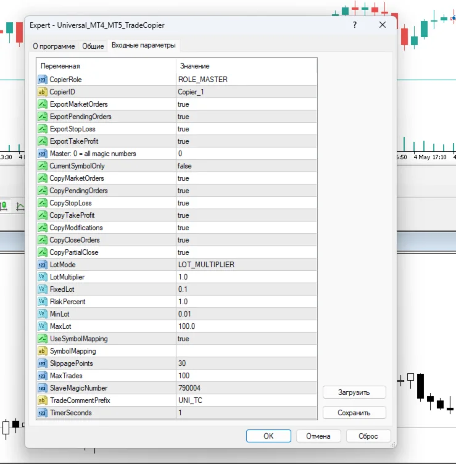456x464 pixels.
Task: Select the RiskPercent variable name
Action: 67,302
